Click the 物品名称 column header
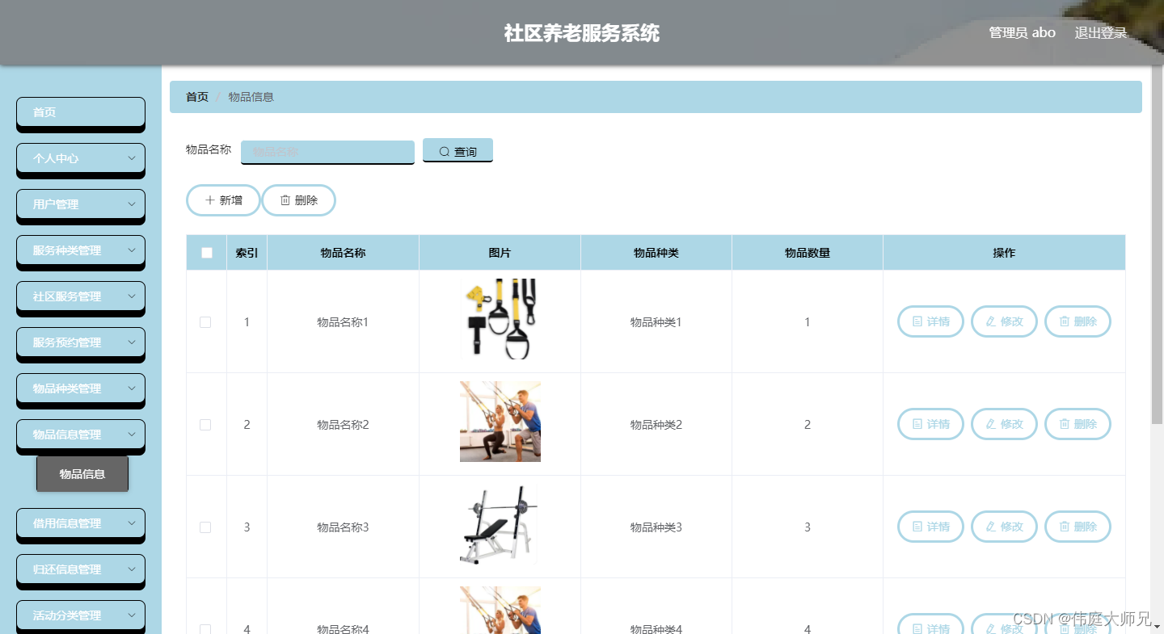This screenshot has height=634, width=1164. point(343,253)
